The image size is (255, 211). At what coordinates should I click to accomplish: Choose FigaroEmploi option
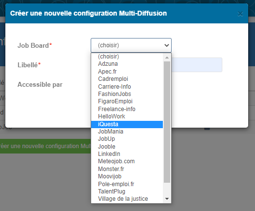127,101
